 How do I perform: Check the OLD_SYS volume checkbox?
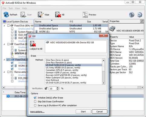pos(12,35)
